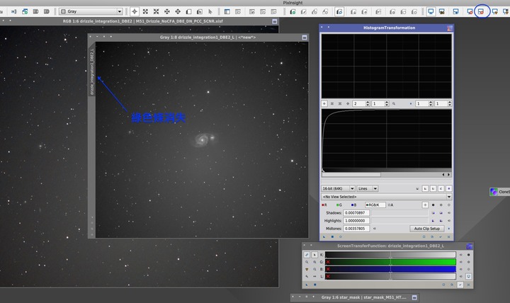The image size is (510, 303).
Task: Select the Readout mode crosshair tool
Action: click(135, 11)
